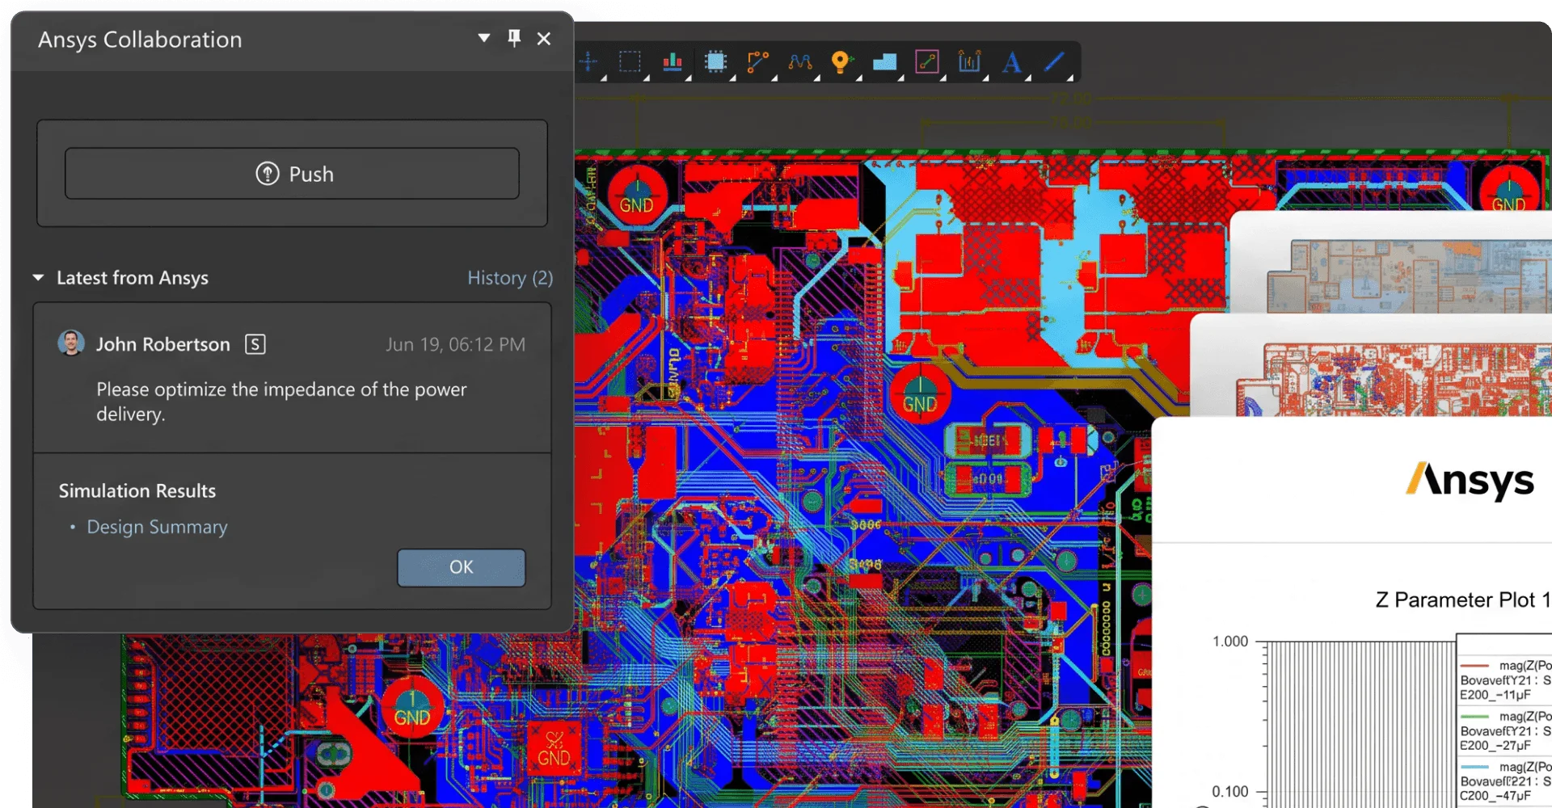The height and width of the screenshot is (808, 1552).
Task: Open the Ansys Collaboration panel dropdown arrow
Action: tap(484, 38)
